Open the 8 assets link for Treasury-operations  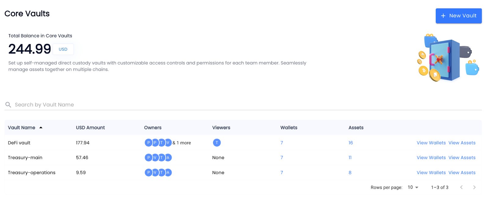pos(350,172)
